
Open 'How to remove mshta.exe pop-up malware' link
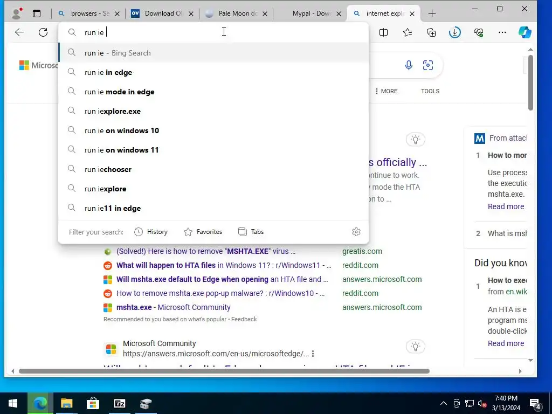pos(220,293)
